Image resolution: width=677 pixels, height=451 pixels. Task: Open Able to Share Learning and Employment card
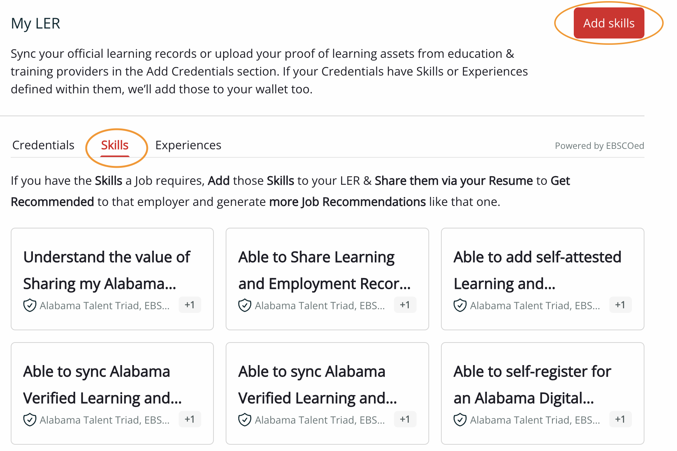pos(324,270)
